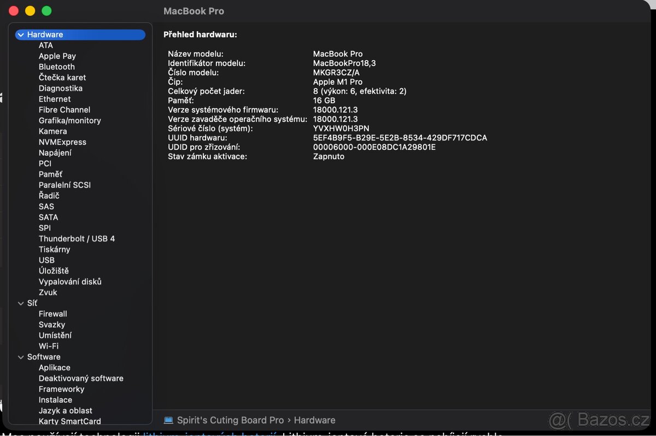Click the MacBook Pro window title
Image resolution: width=656 pixels, height=436 pixels.
(194, 11)
